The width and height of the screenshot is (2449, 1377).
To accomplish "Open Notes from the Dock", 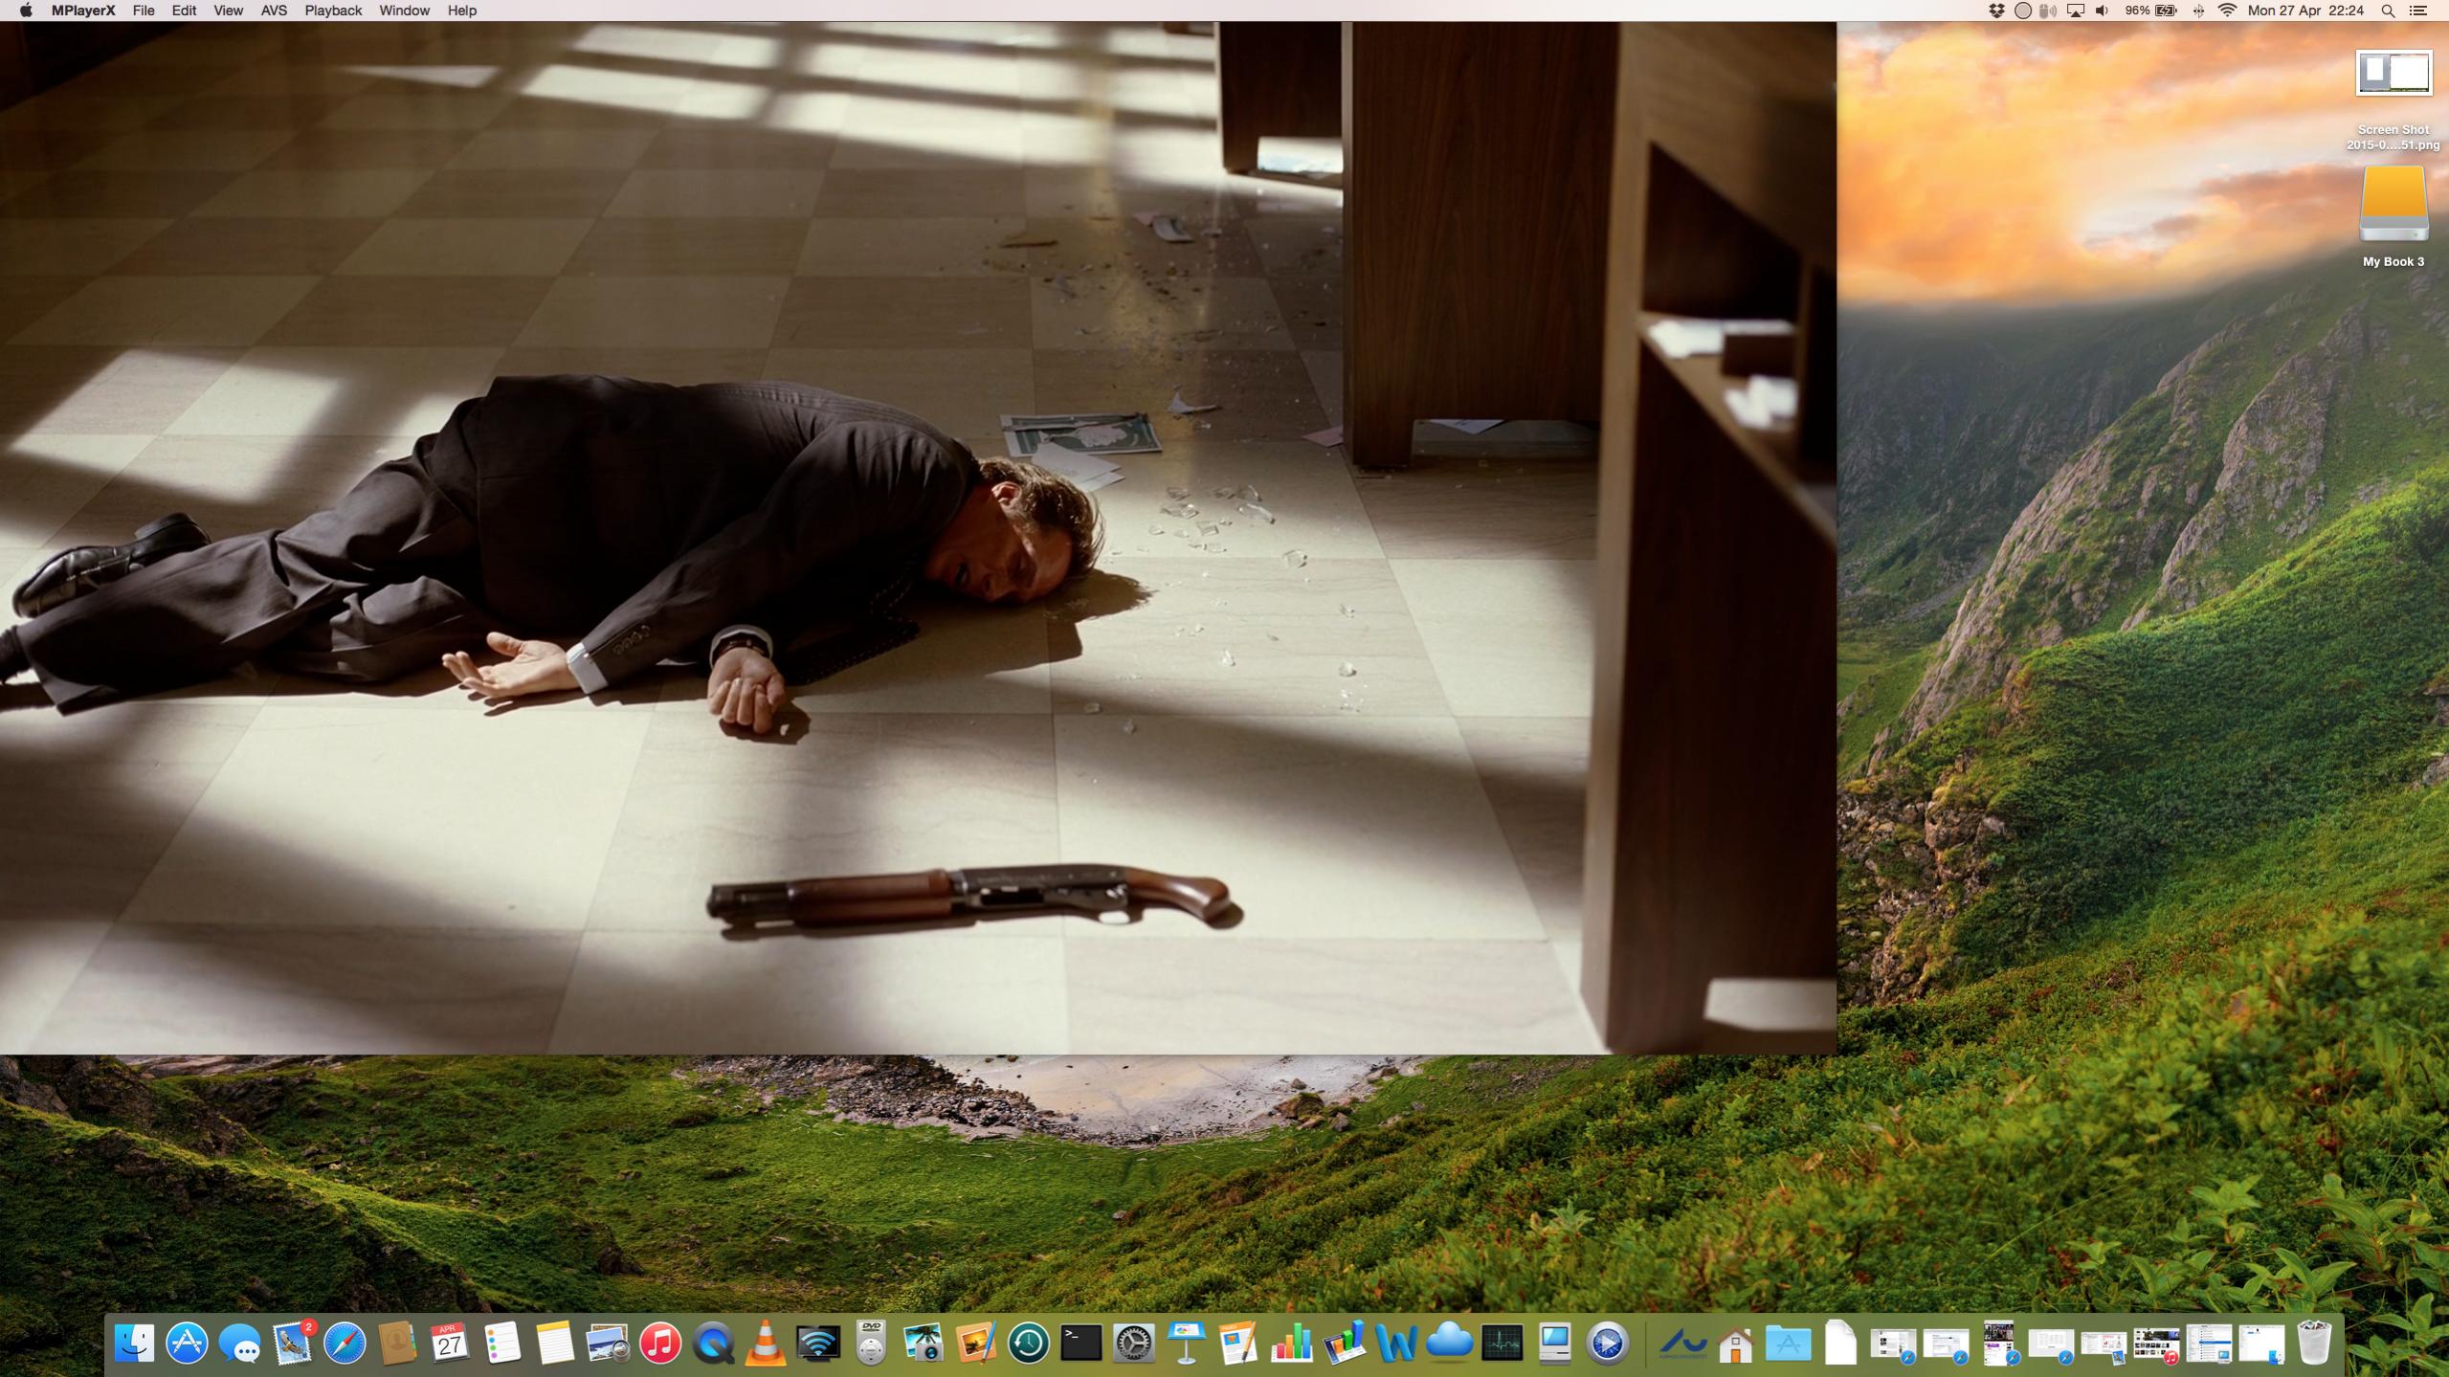I will [x=555, y=1344].
